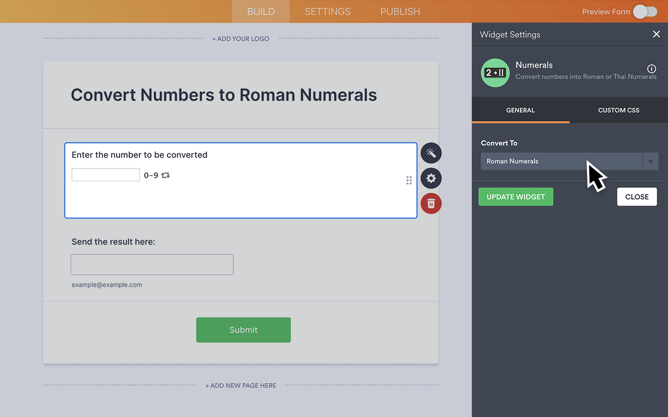Open the Convert To dropdown

point(561,161)
